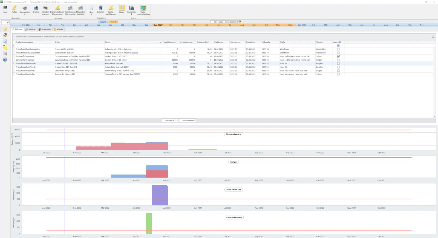The height and width of the screenshot is (238, 438).
Task: Open the Menü hamburger button
Action: [5, 9]
